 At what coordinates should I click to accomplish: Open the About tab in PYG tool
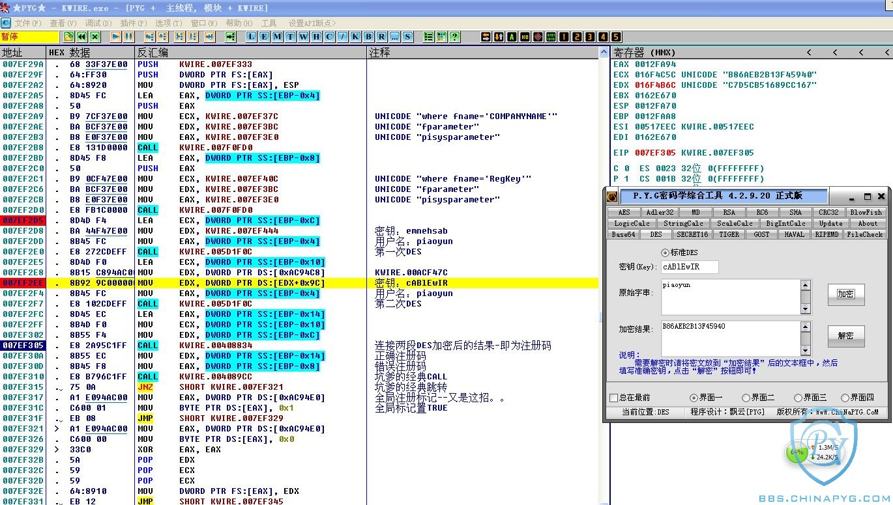click(x=868, y=223)
